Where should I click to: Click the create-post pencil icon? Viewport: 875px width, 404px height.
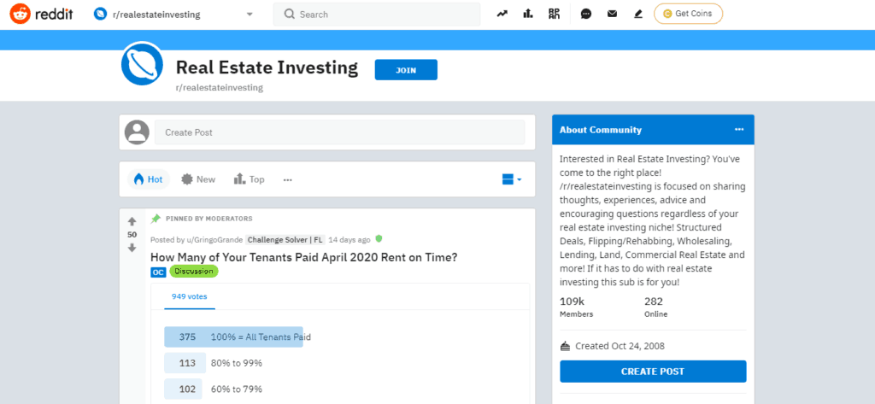[x=638, y=14]
